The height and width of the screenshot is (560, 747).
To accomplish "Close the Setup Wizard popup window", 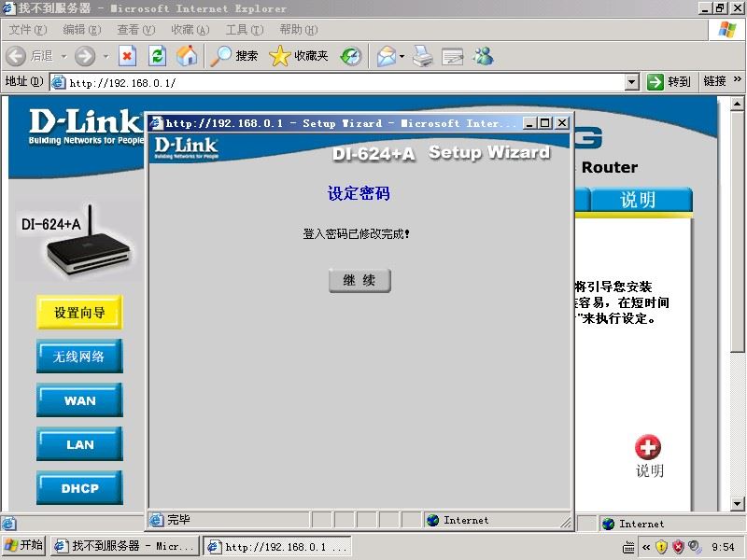I will click(562, 123).
